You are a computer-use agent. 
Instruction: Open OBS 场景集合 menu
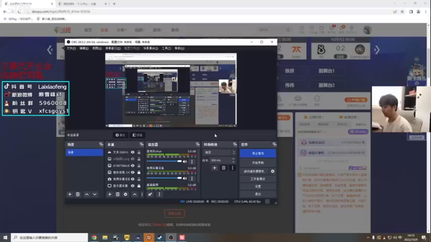pos(151,48)
